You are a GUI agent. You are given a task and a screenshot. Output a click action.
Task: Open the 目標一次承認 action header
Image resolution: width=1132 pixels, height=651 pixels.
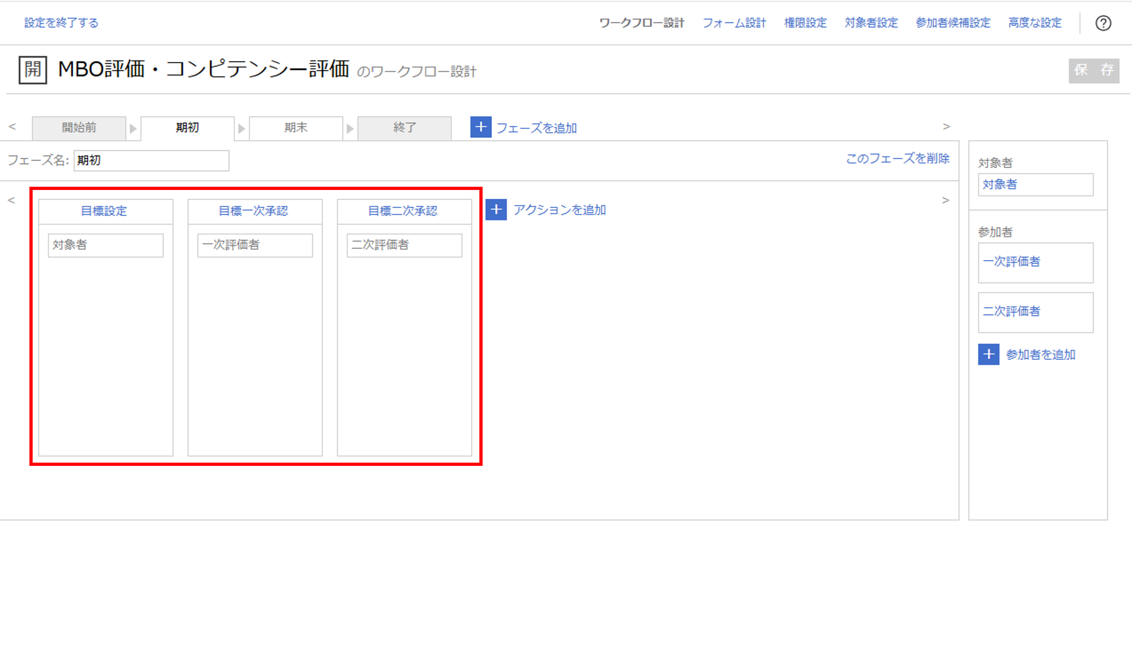point(255,212)
